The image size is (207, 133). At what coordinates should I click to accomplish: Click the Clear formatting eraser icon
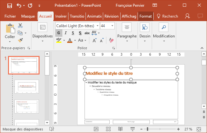pos(112,40)
